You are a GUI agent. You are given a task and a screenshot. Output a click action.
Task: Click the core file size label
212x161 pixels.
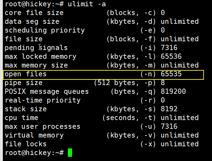pyautogui.click(x=34, y=13)
